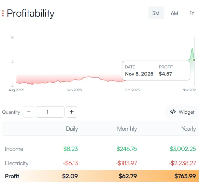This screenshot has width=200, height=187.
Task: Click the Profitability heading
Action: coord(31,13)
